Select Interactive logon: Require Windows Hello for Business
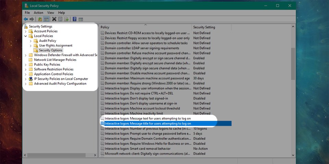 tap(148, 144)
